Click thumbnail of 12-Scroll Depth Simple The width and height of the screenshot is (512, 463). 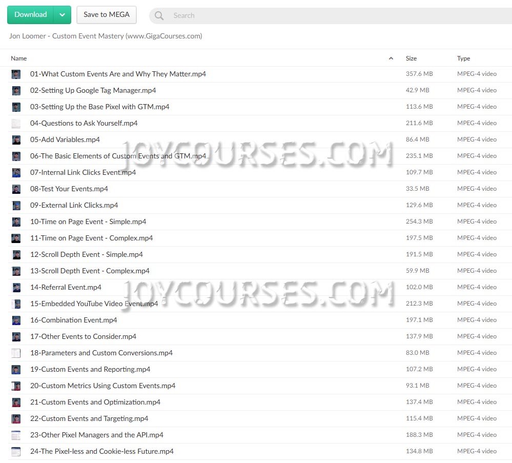(16, 254)
